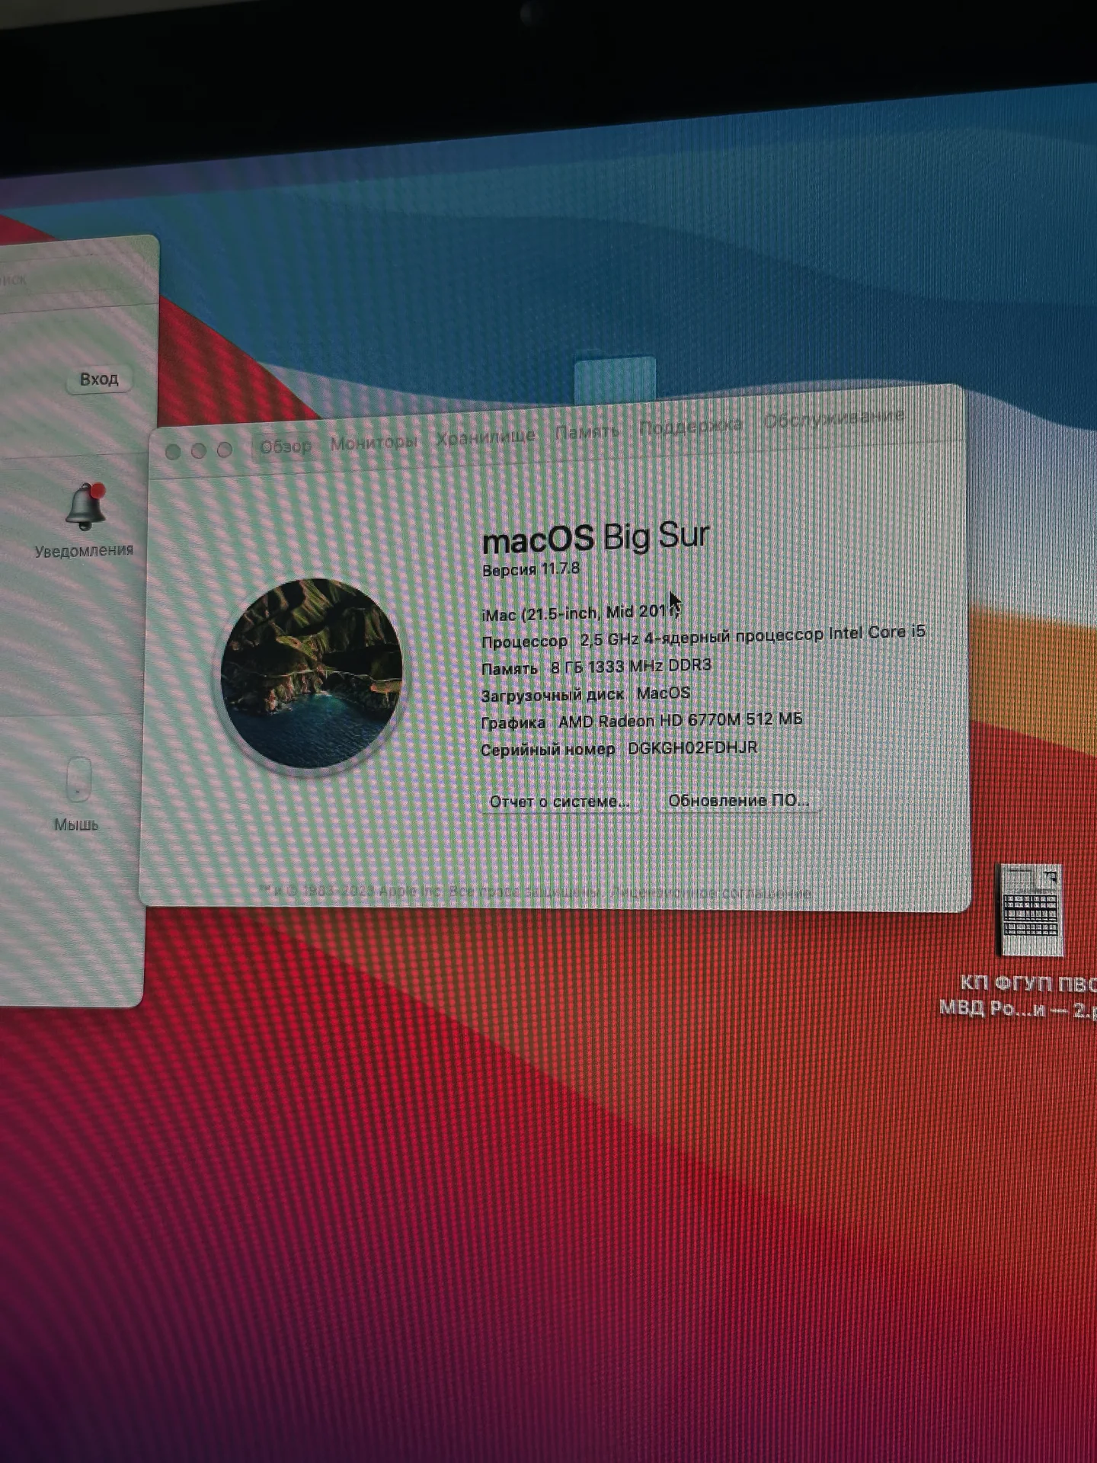Switch to the Хранилище tab
Screen dimensions: 1097x1463
click(485, 437)
